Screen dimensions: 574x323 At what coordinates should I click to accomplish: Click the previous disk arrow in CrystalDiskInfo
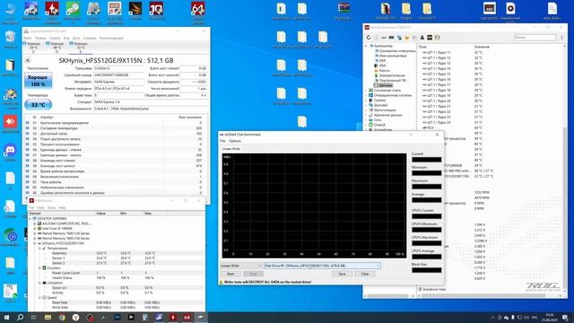[28, 60]
